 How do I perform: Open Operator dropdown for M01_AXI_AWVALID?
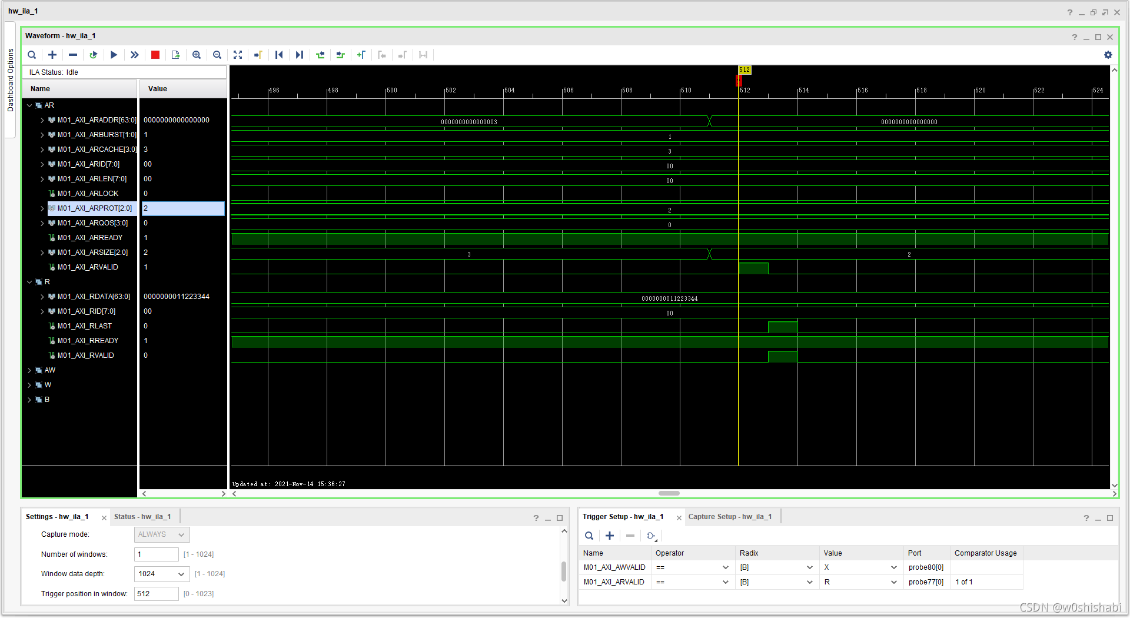725,567
